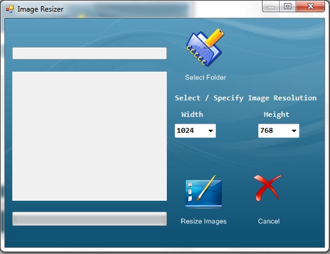The height and width of the screenshot is (254, 330).
Task: Minimize the Image Resizer window
Action: (271, 7)
